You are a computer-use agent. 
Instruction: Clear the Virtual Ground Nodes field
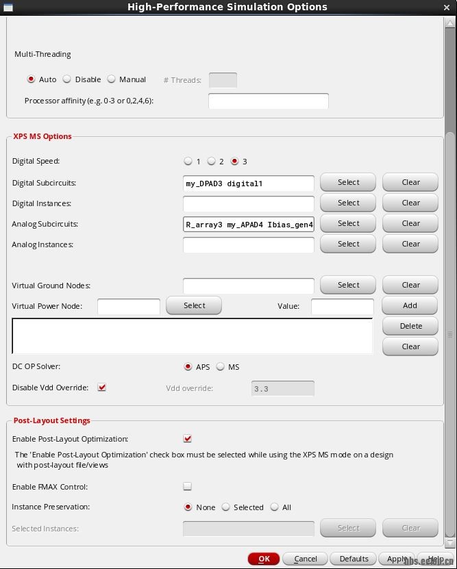(x=410, y=285)
